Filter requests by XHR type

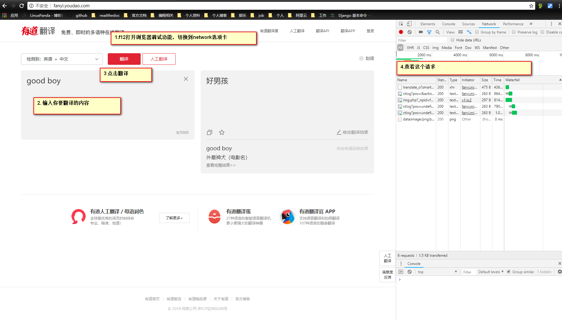click(410, 47)
